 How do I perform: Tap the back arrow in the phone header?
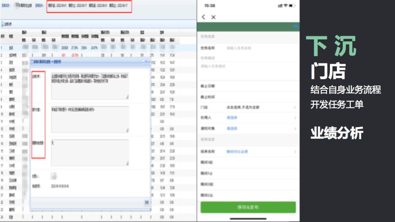tap(204, 17)
